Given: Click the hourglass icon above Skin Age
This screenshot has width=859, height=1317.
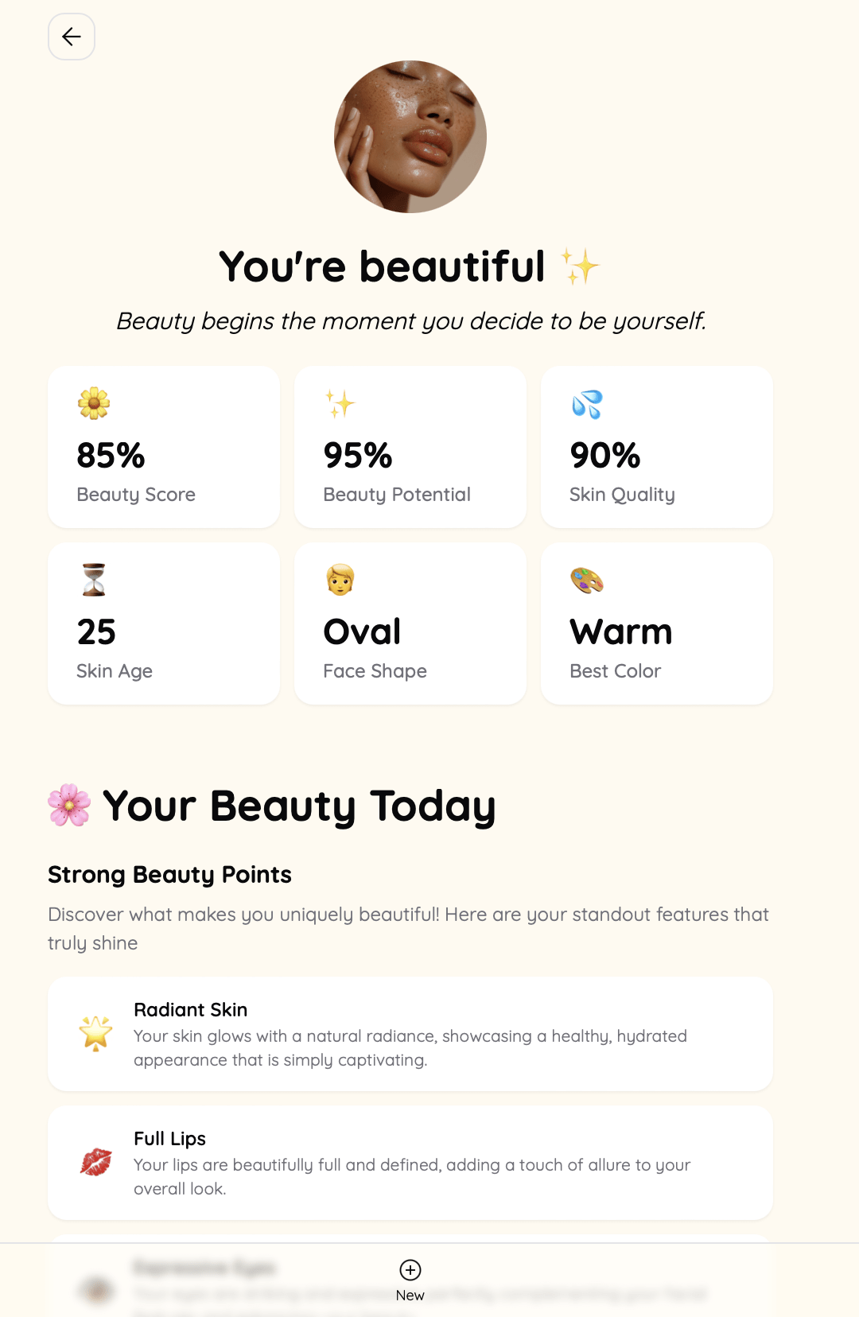Looking at the screenshot, I should click(94, 580).
